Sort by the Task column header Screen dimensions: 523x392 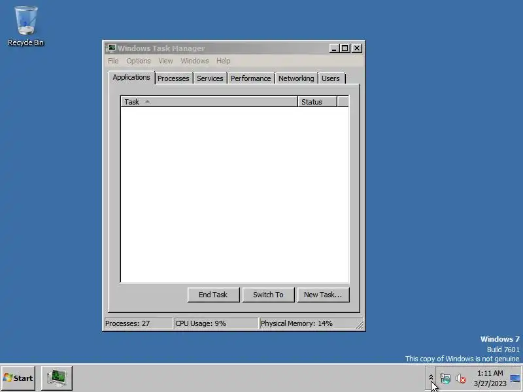(209, 102)
